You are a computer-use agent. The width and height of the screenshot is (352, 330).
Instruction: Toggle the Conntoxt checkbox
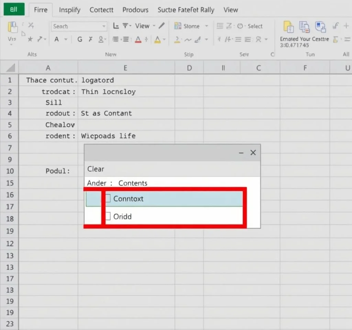[108, 198]
